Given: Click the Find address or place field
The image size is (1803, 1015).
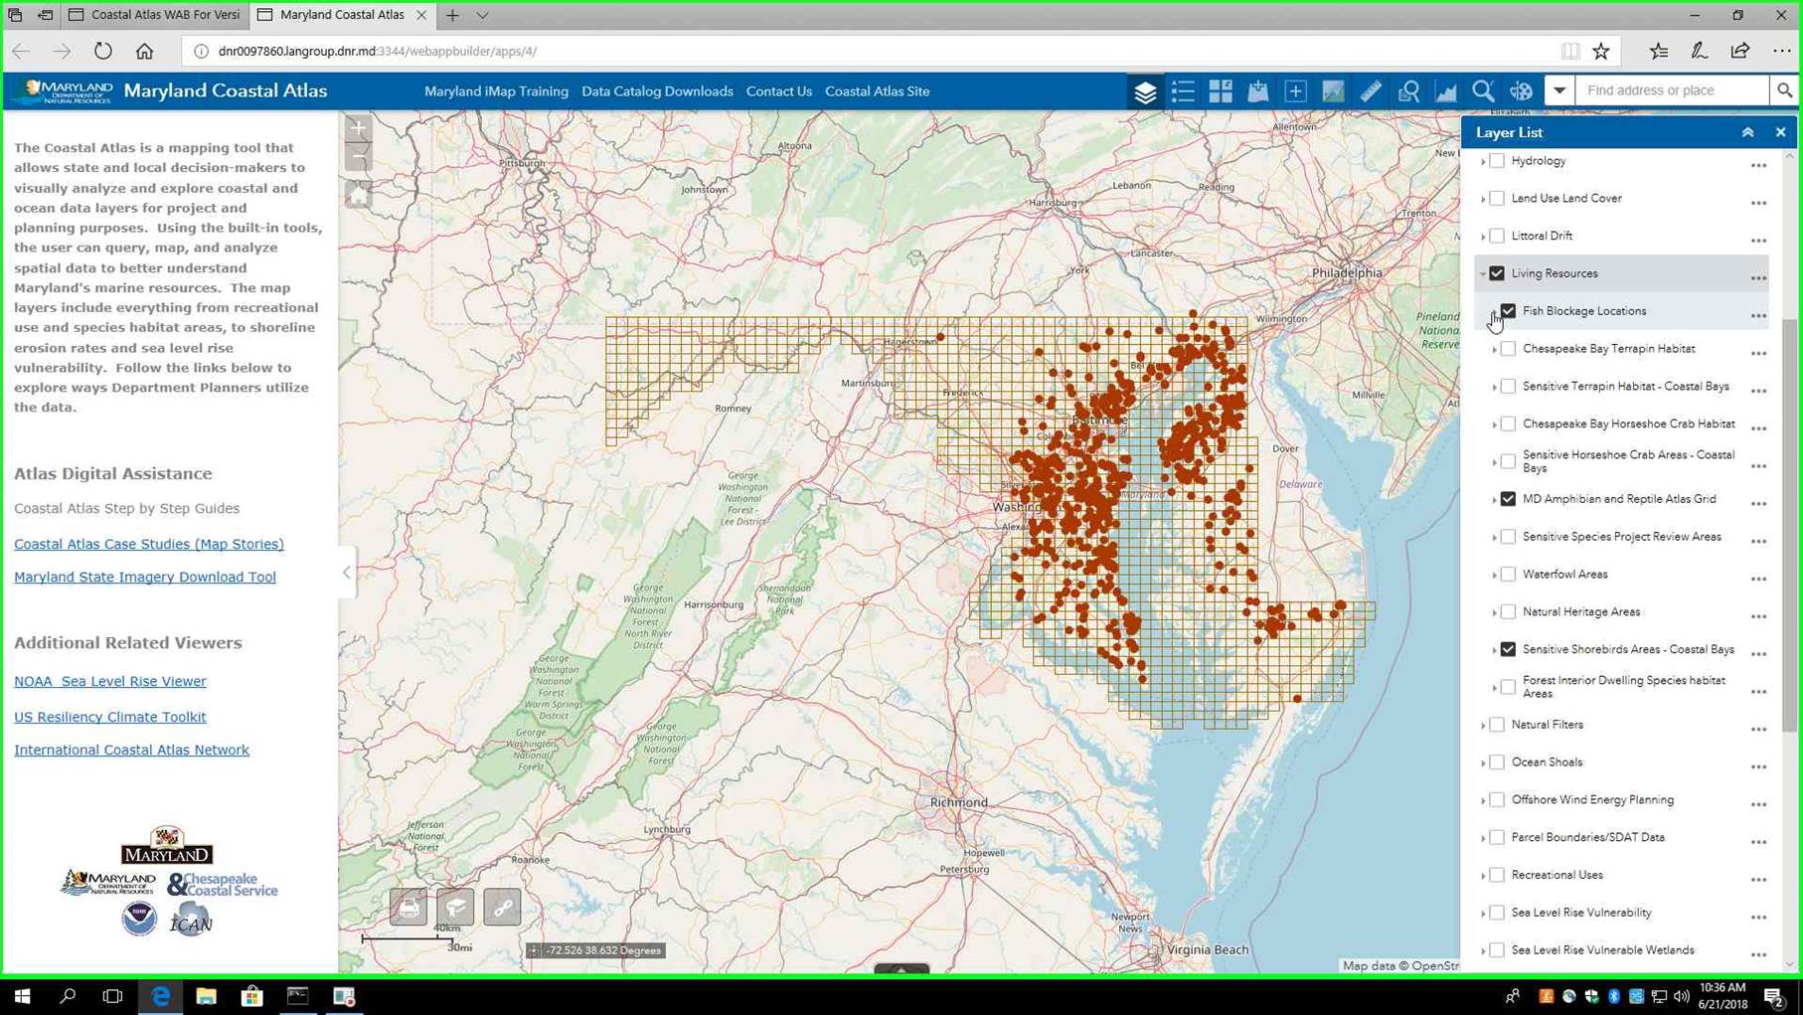Looking at the screenshot, I should [x=1671, y=90].
